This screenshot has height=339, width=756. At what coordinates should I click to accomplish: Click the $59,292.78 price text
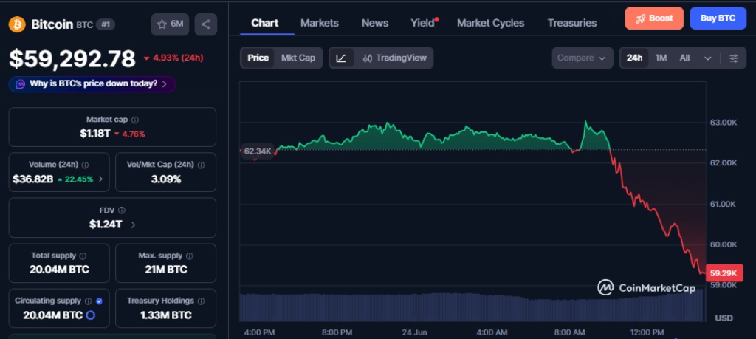pyautogui.click(x=72, y=59)
